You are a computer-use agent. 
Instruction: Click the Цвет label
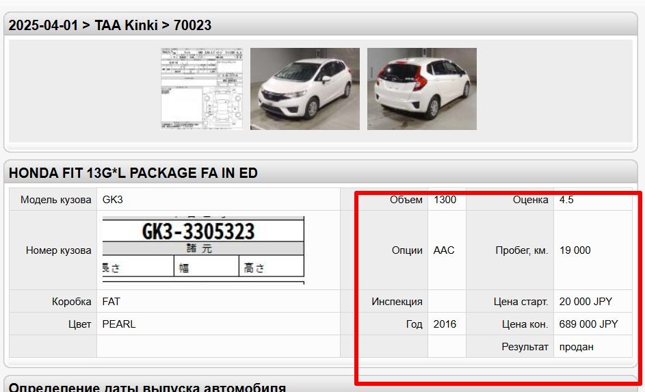pos(80,324)
